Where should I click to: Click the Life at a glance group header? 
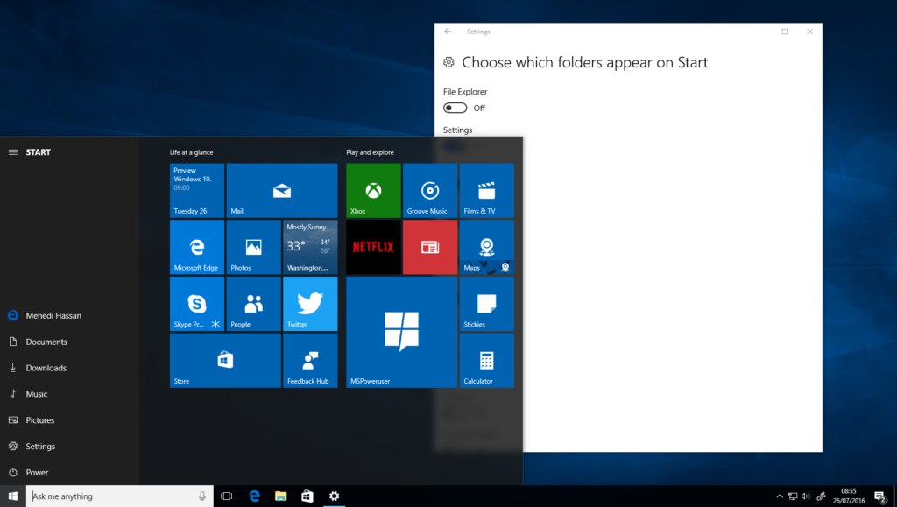tap(191, 152)
